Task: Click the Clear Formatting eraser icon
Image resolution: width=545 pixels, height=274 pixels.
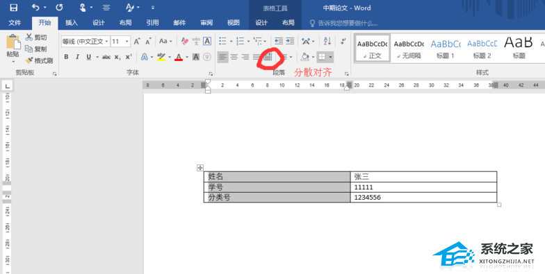Action: pyautogui.click(x=185, y=42)
